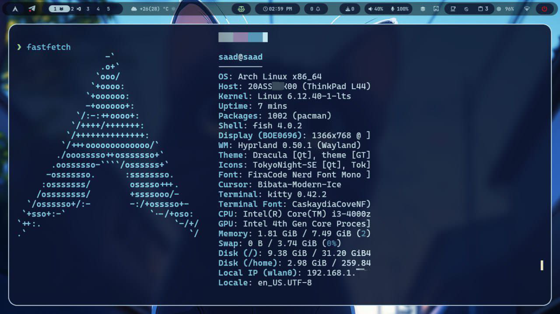Click the 'Kernel: Linux 6.12.40-1-lts' line
560x314 pixels.
285,96
